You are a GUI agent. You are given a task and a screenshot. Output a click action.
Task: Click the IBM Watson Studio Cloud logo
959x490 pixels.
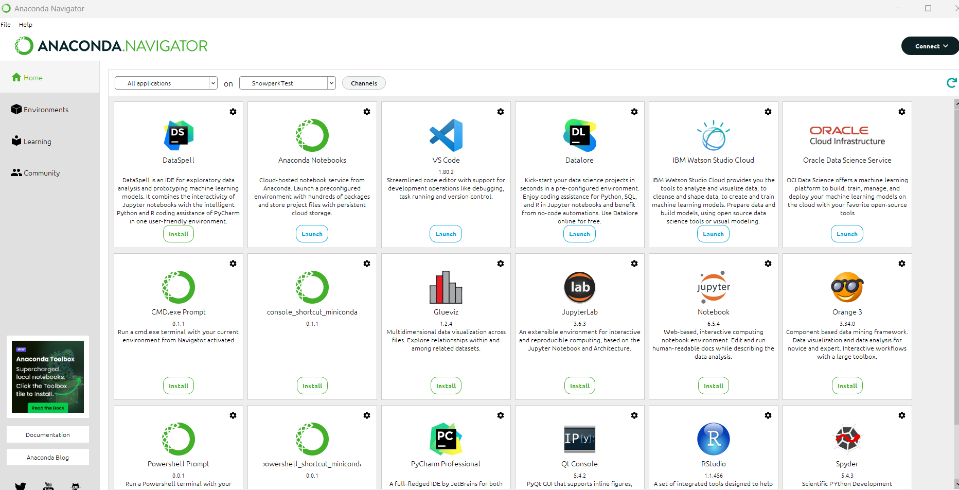coord(714,135)
